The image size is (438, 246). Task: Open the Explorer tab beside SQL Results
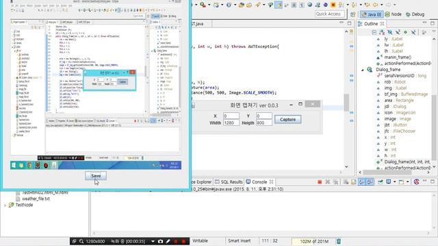coord(202,182)
